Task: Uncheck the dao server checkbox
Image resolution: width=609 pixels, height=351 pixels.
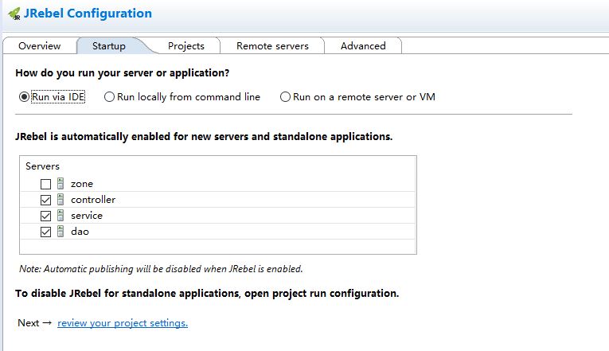Action: coord(45,232)
